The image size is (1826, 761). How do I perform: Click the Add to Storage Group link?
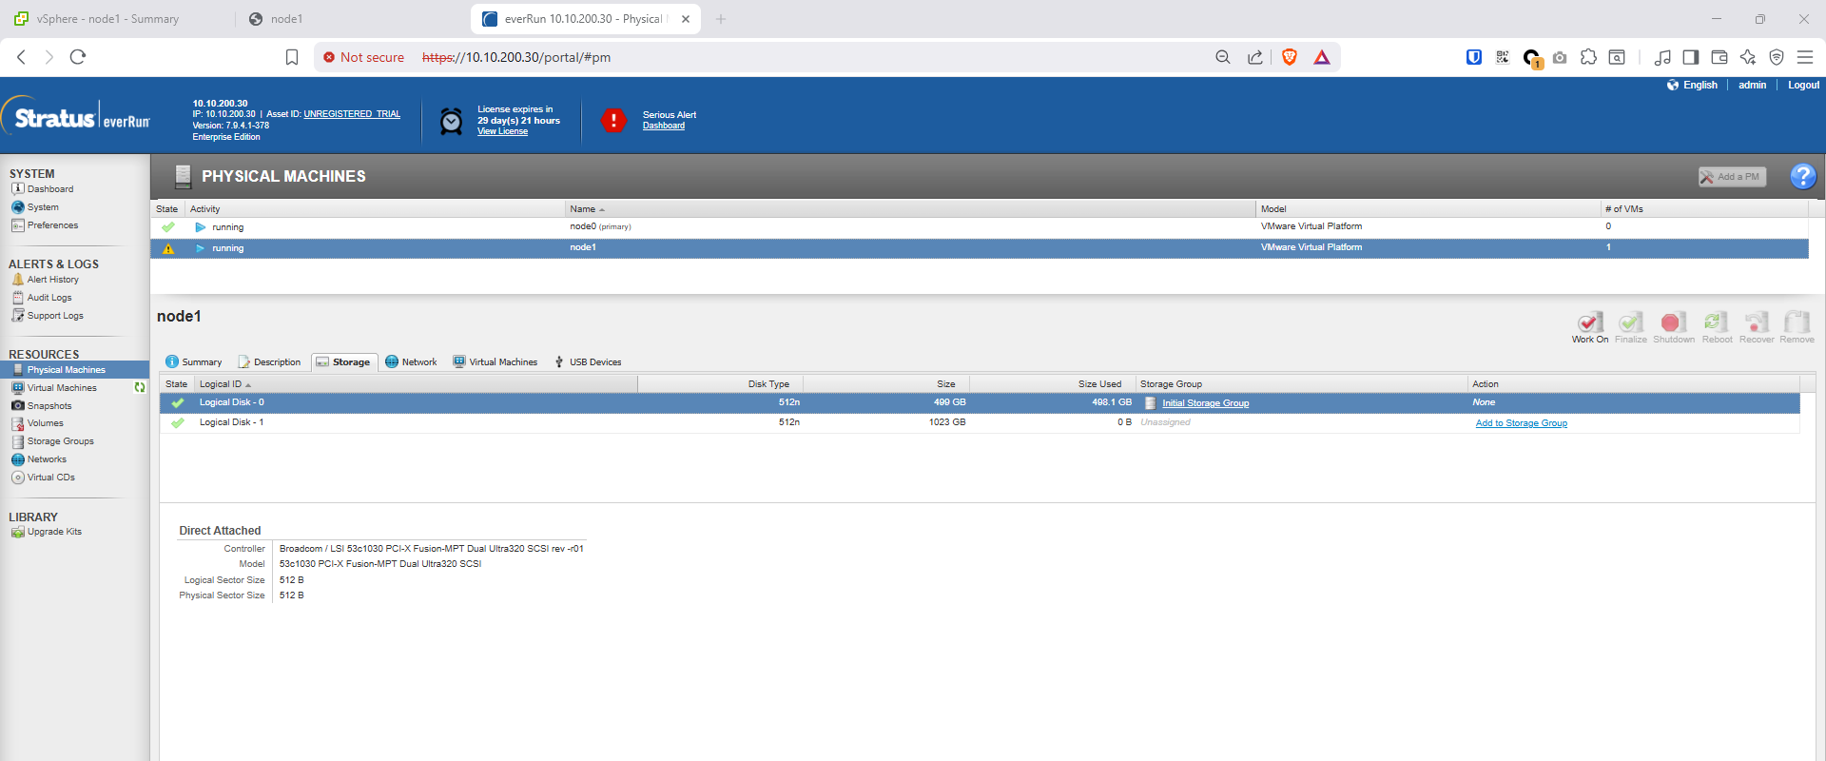(x=1521, y=423)
